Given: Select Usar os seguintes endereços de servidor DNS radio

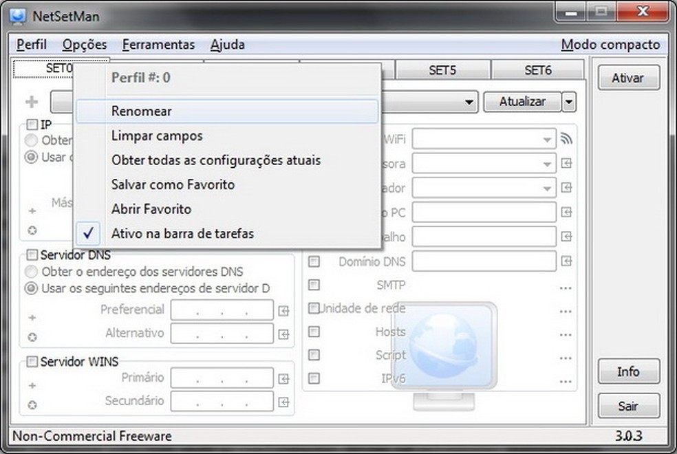Looking at the screenshot, I should (x=31, y=288).
